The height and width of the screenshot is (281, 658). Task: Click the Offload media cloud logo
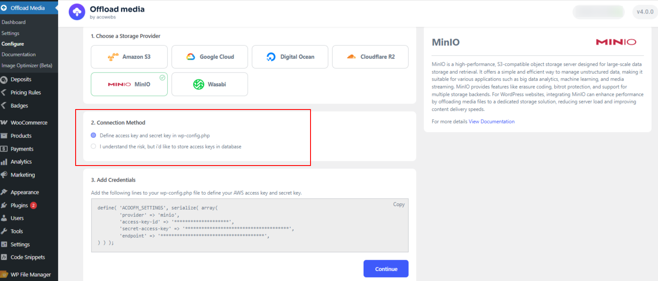[x=77, y=12]
